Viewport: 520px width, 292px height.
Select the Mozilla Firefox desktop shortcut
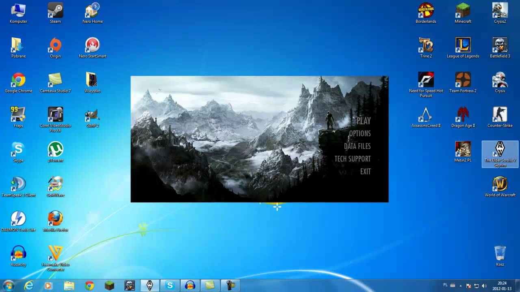[55, 222]
